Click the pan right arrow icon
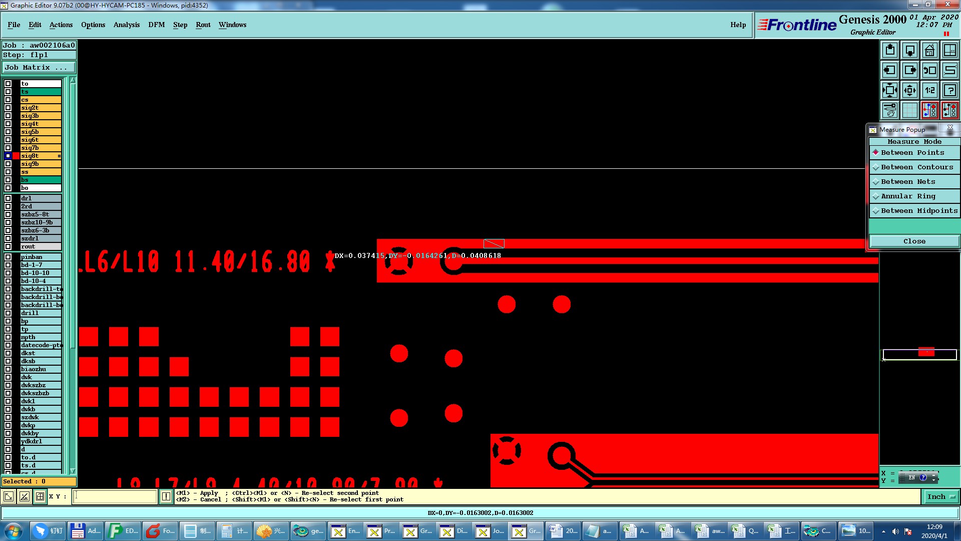Screen dimensions: 961x541 click(x=909, y=70)
